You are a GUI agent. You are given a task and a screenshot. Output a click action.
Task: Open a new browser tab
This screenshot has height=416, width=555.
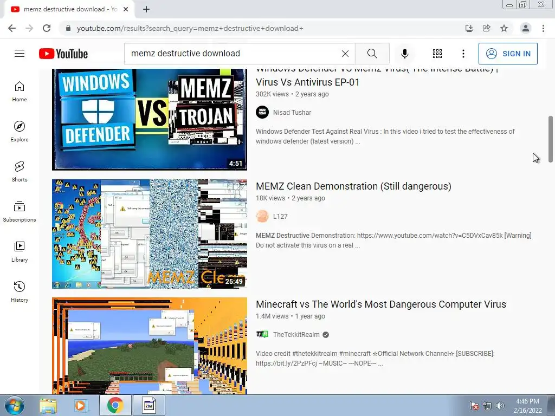[146, 9]
